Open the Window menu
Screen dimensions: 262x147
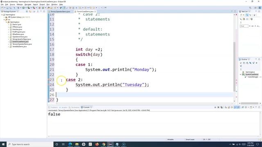tap(54, 4)
